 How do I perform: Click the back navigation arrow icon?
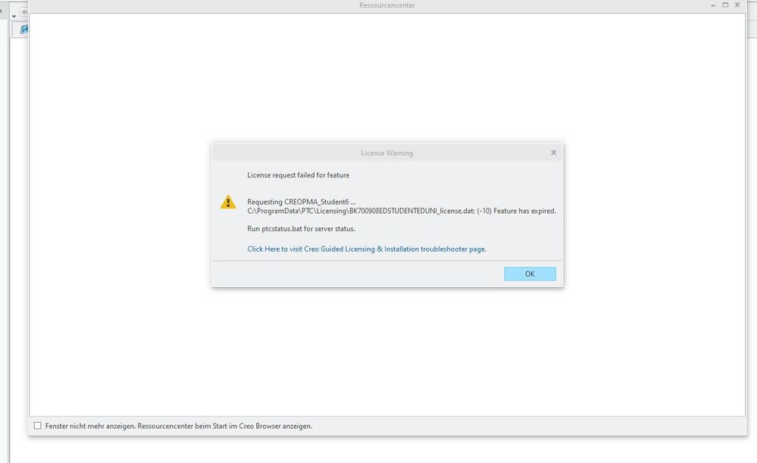coord(24,11)
